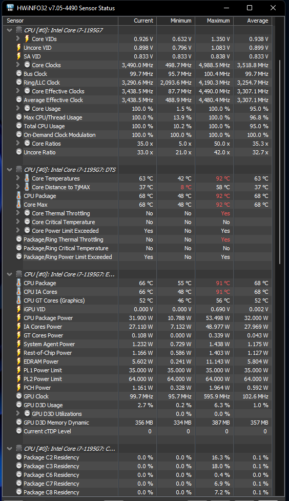Screen dimensions: 289x501
Task: Select the Rest-of-Chip Power row
Action: point(137,353)
